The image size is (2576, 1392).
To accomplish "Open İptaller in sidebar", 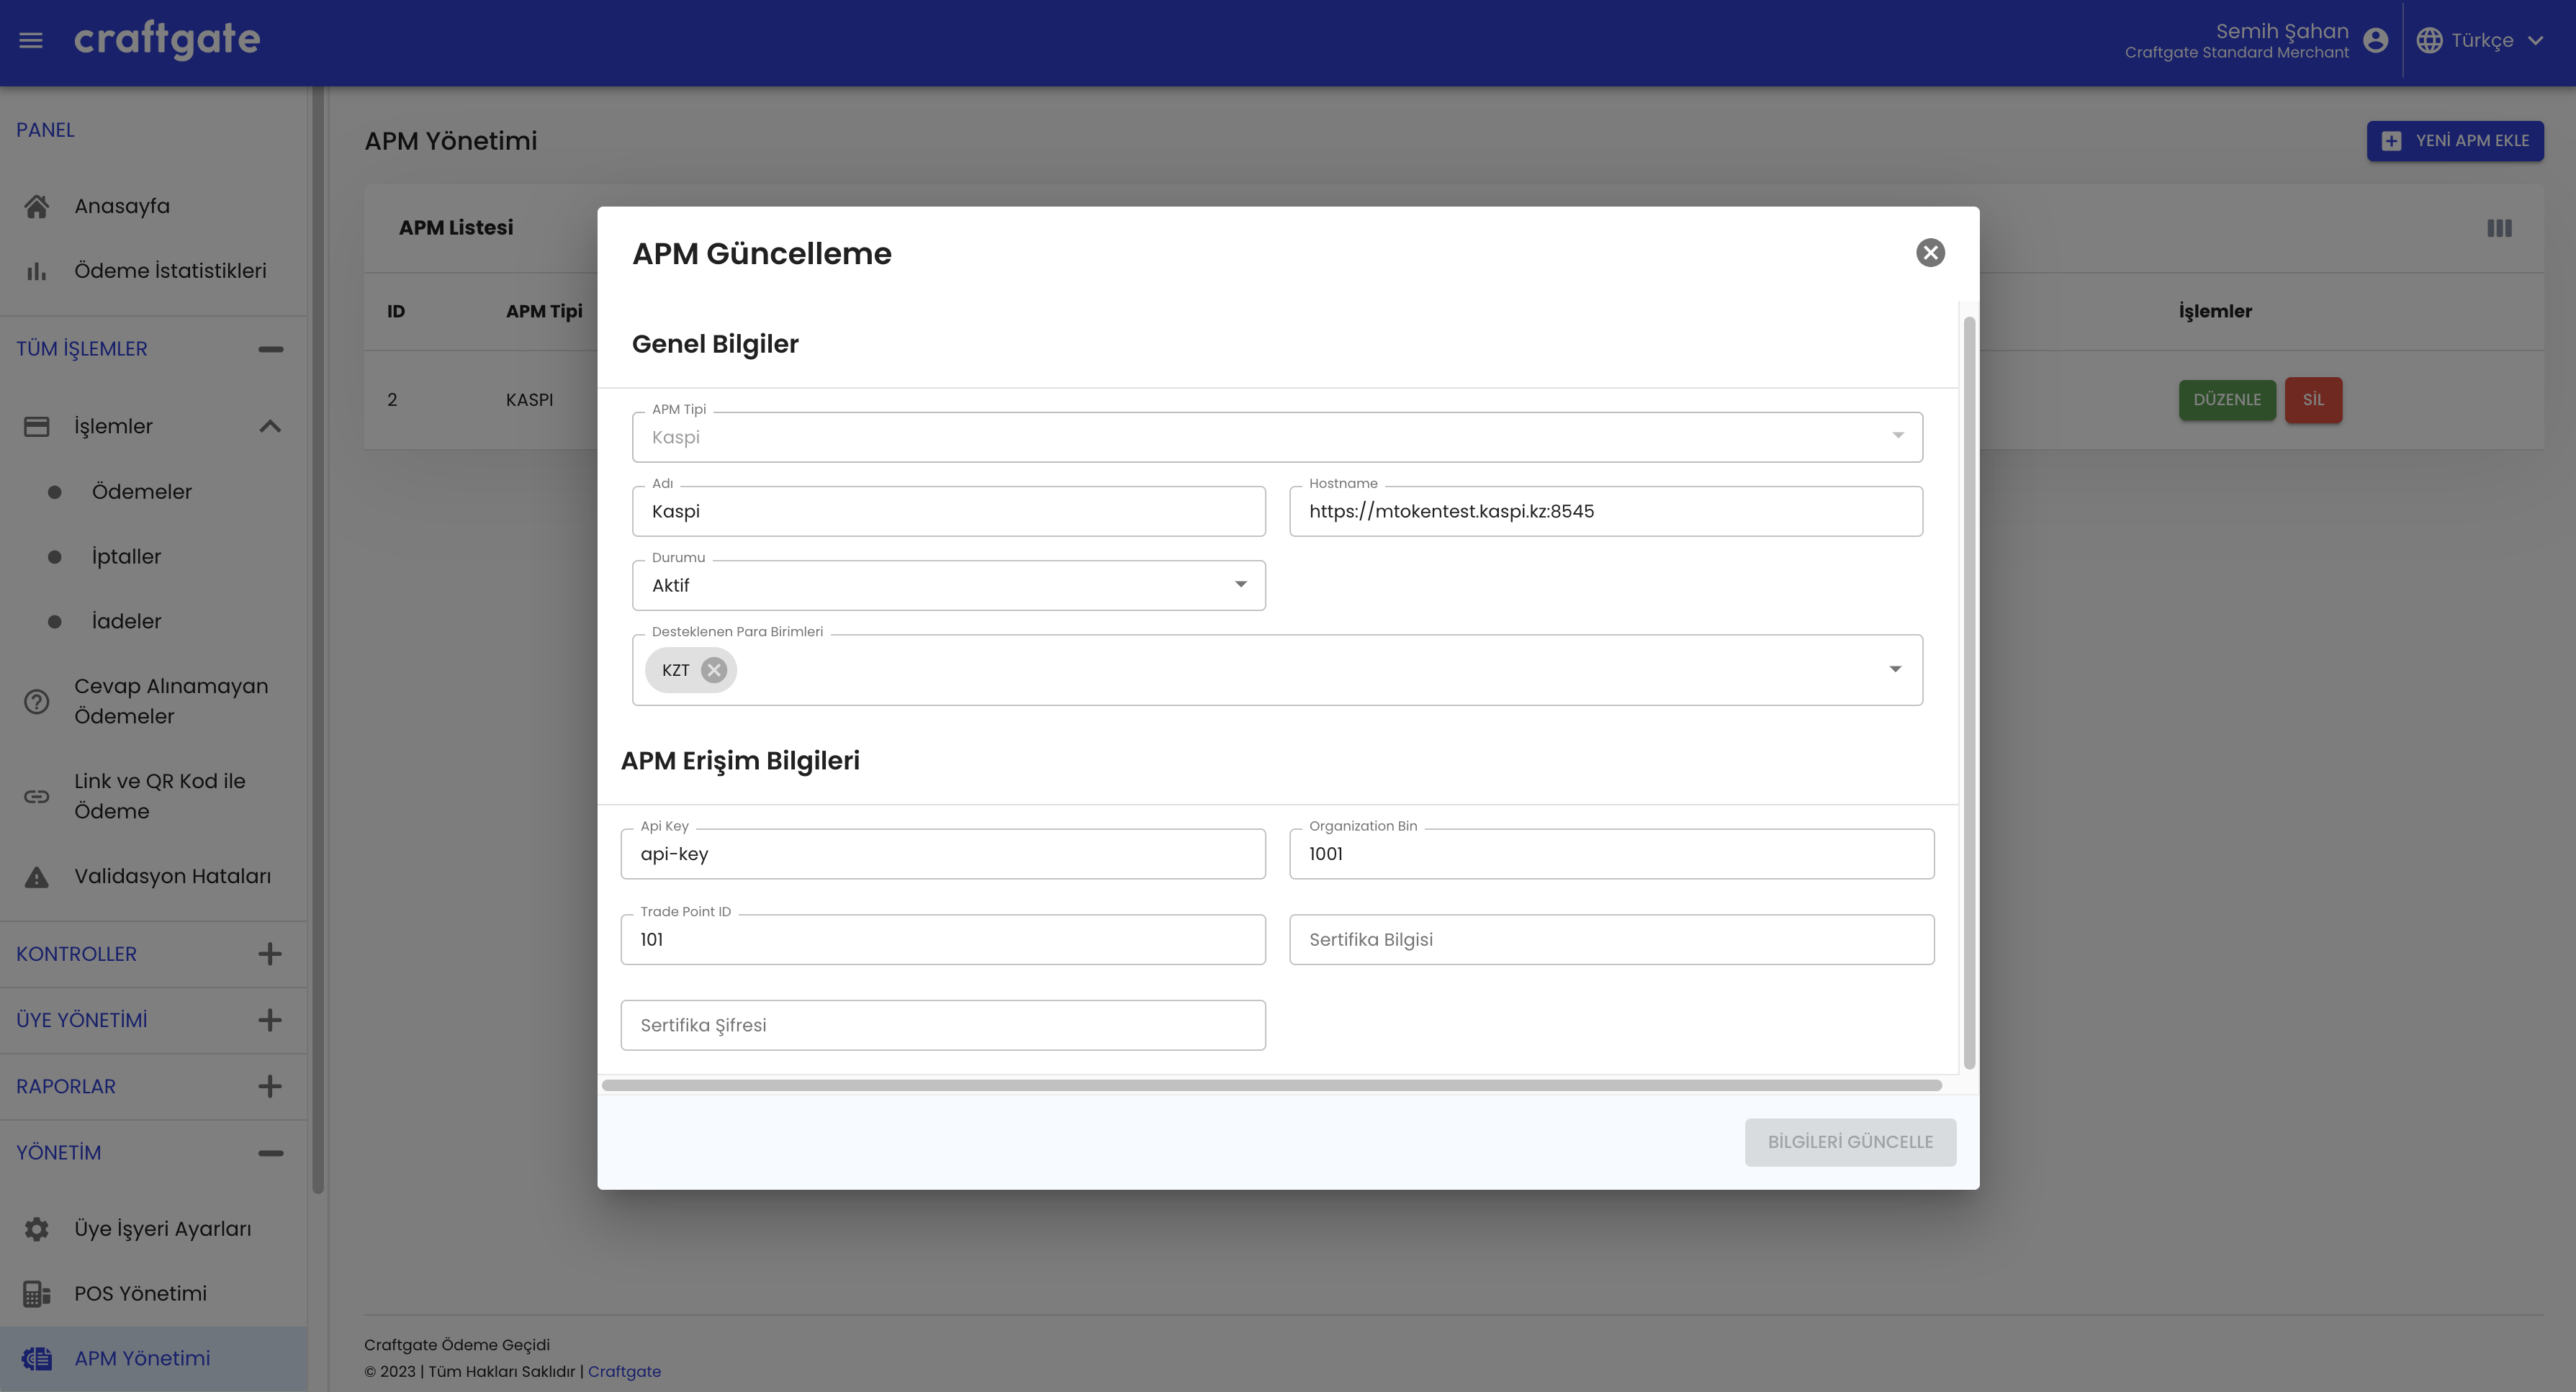I will pos(153,557).
